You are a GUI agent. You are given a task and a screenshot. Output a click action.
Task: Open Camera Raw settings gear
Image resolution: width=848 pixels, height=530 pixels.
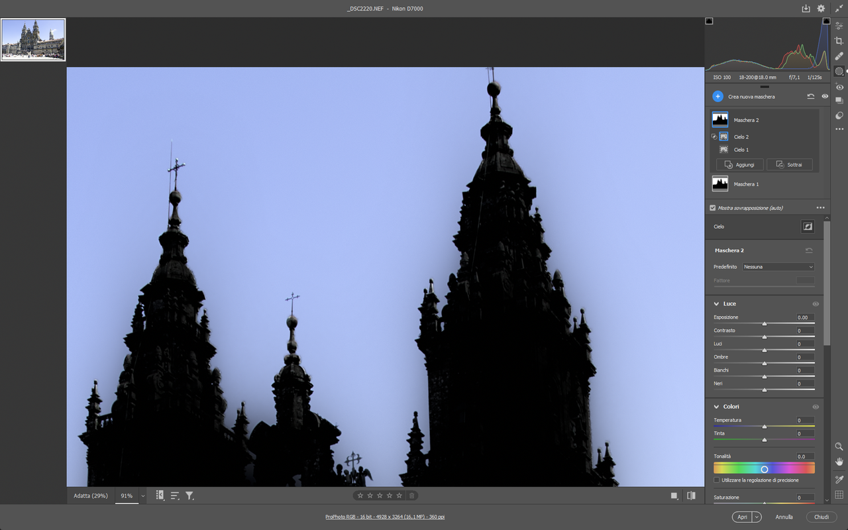tap(821, 9)
